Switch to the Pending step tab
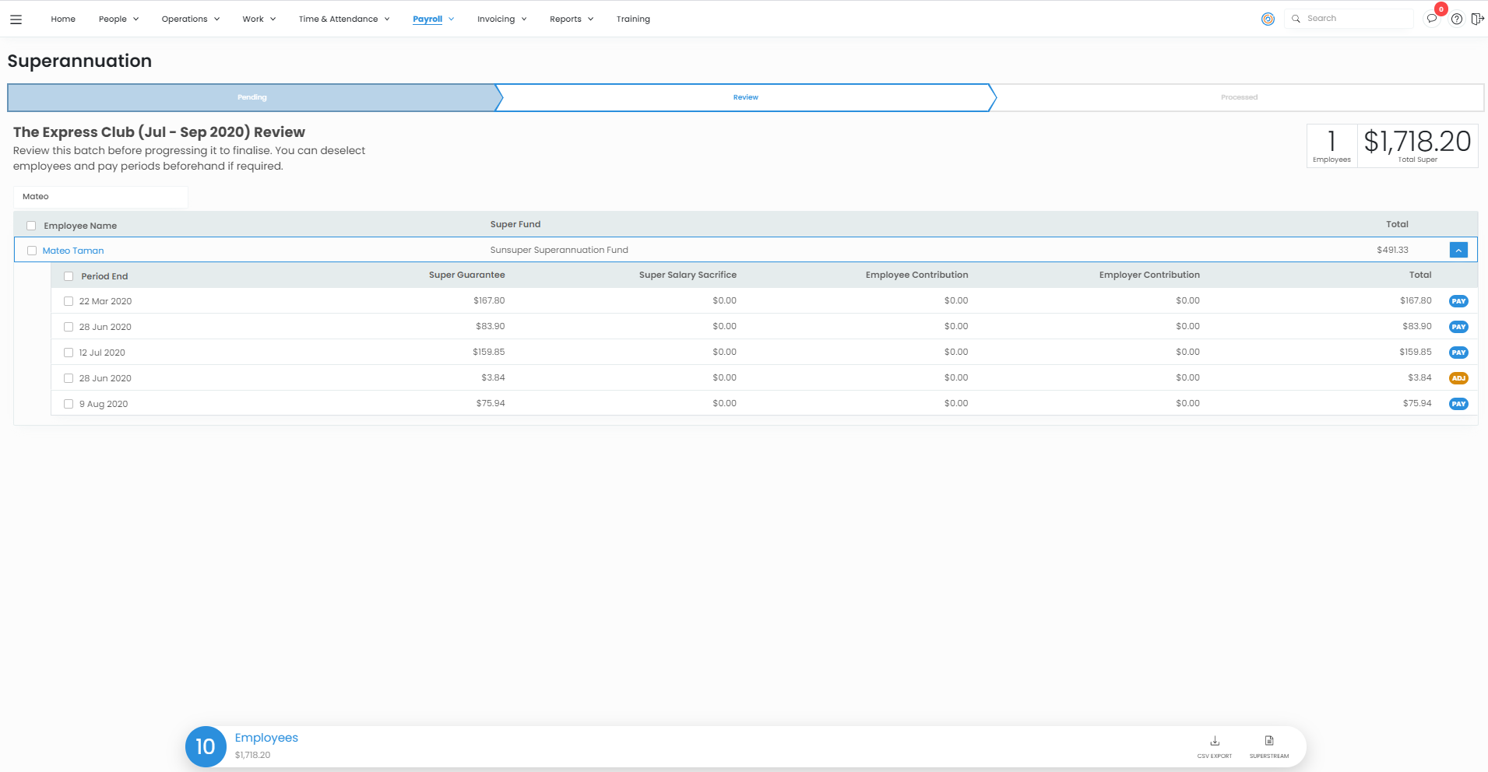The width and height of the screenshot is (1488, 772). pos(252,97)
